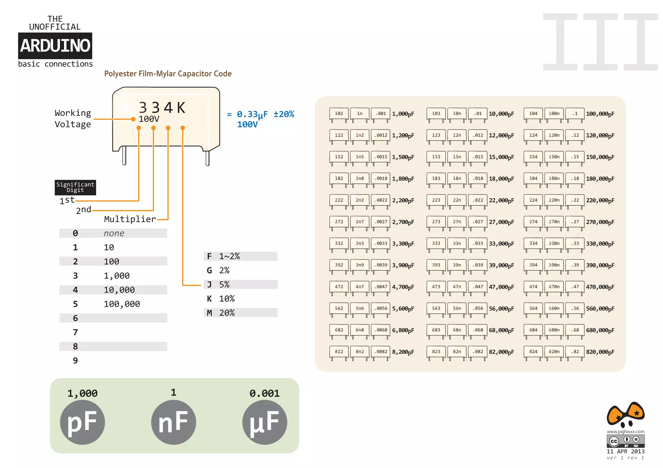Click the Creative Commons license badge
Viewport: 663px width, 468px height.
coord(625,441)
